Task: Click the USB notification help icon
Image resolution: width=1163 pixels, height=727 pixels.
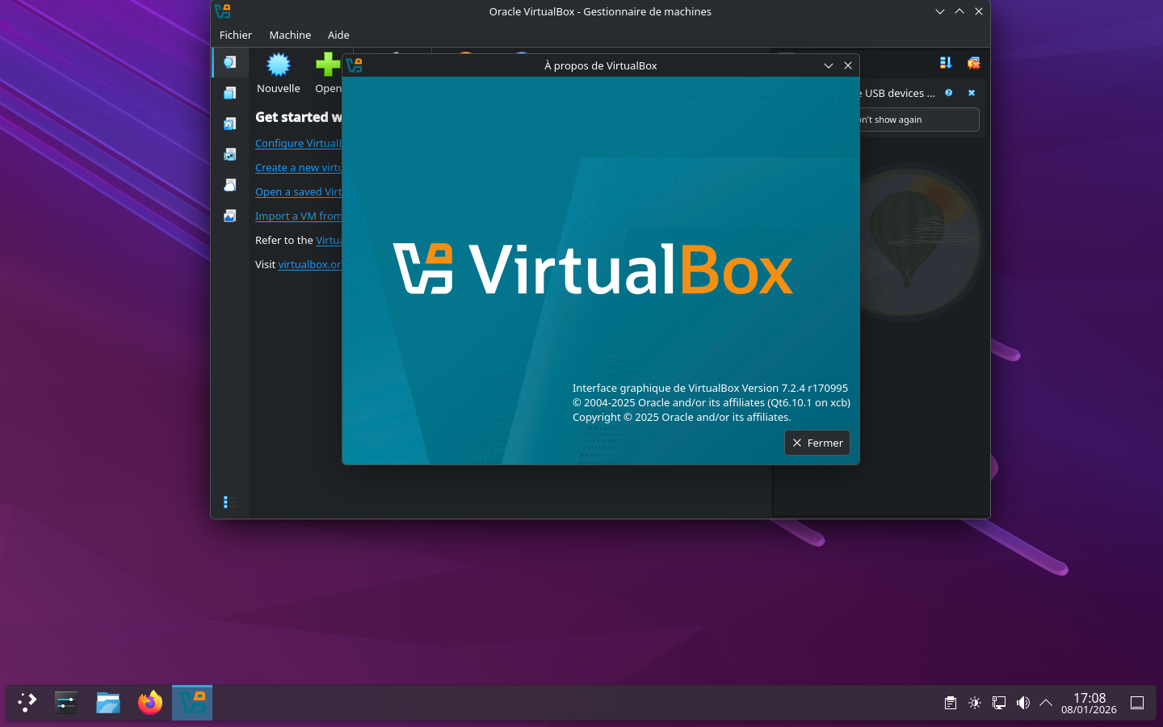Action: tap(949, 93)
